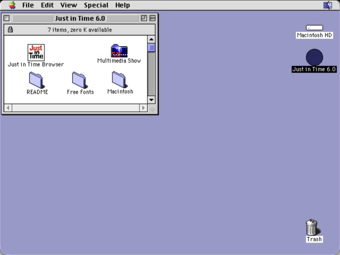Viewport: 340px width, 255px height.
Task: Select the Macintosh folder in the window
Action: point(119,80)
